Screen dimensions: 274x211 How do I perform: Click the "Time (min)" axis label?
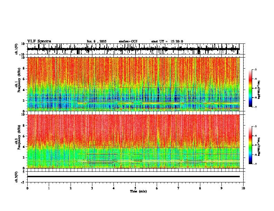point(138,191)
